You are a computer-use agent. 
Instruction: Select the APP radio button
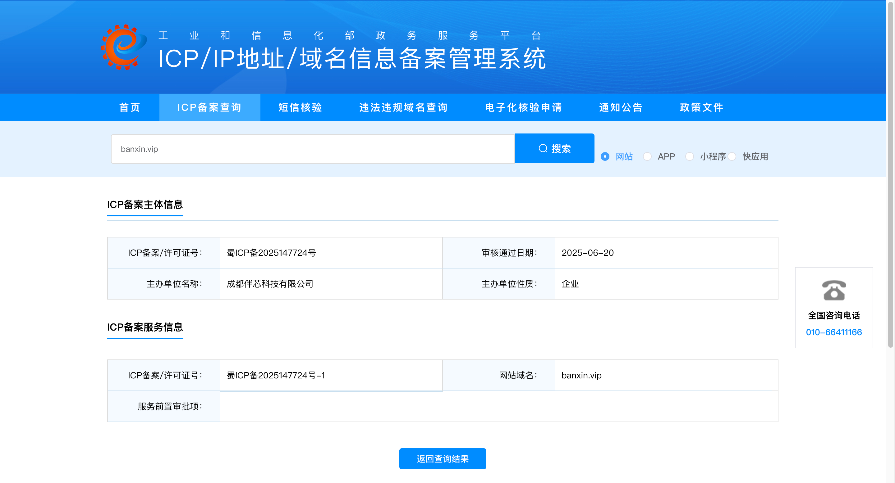(647, 156)
